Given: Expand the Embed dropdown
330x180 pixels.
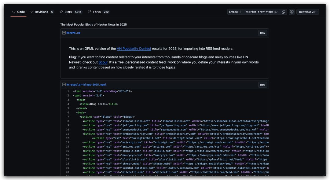Looking at the screenshot, I should pyautogui.click(x=235, y=12).
